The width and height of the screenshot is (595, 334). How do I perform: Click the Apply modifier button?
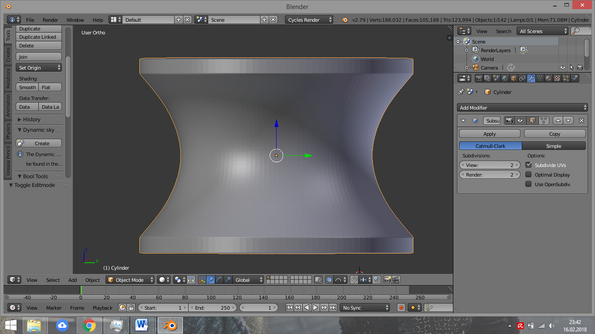click(x=490, y=134)
